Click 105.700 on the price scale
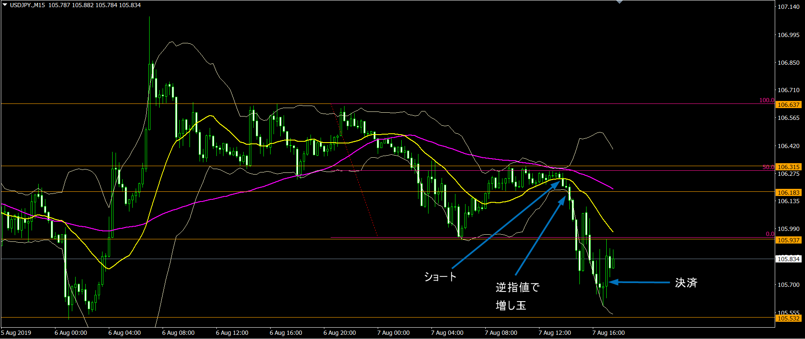Viewport: 805px width, 339px height. click(789, 285)
